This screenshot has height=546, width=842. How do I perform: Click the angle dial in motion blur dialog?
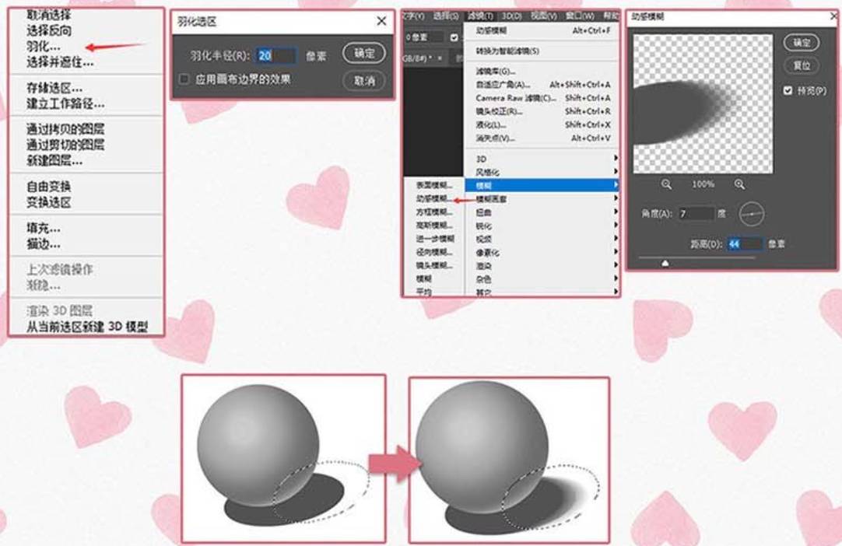[751, 213]
